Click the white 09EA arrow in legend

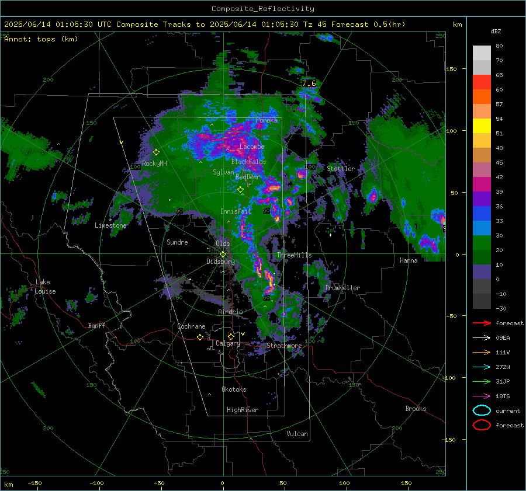click(482, 338)
